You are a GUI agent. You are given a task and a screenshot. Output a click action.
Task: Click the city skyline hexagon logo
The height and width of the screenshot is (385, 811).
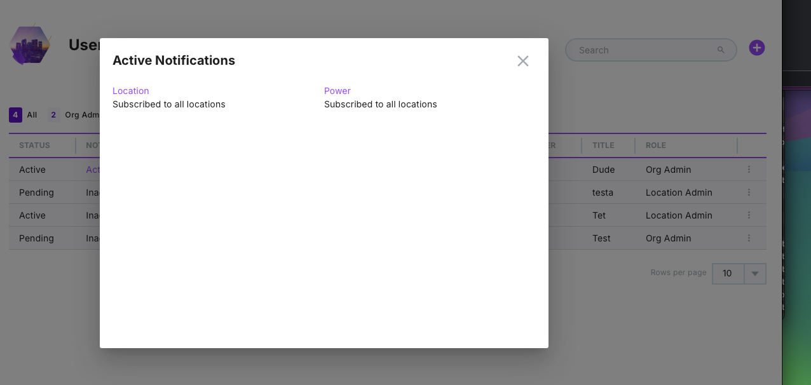coord(30,45)
